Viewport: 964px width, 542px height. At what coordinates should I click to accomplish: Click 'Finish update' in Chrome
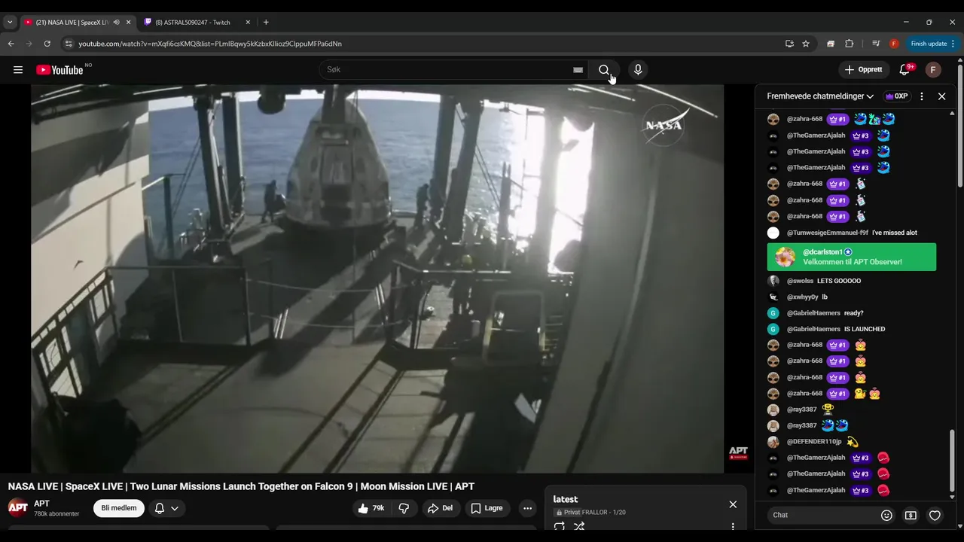pos(929,44)
